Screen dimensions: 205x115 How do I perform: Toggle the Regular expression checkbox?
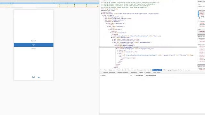(x=144, y=75)
